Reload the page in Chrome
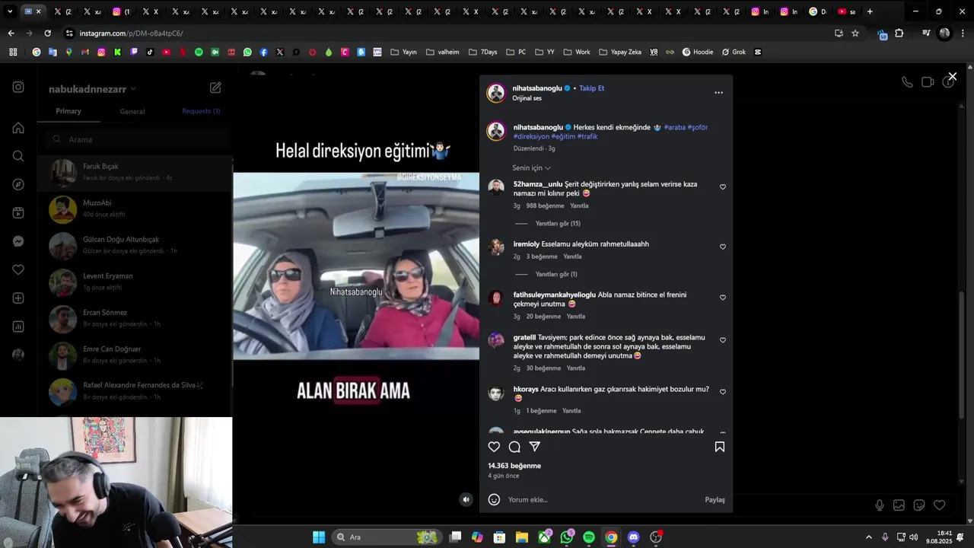 coord(47,33)
